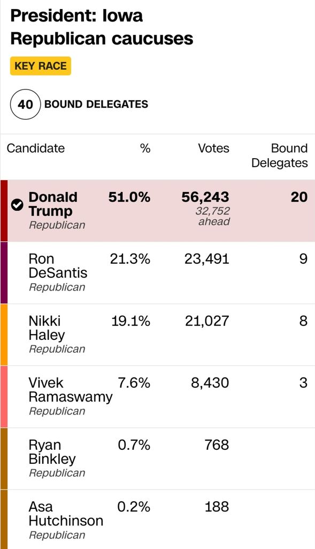Viewport: 315px width, 549px height.
Task: Click the Bound Delegates column header
Action: coord(280,155)
